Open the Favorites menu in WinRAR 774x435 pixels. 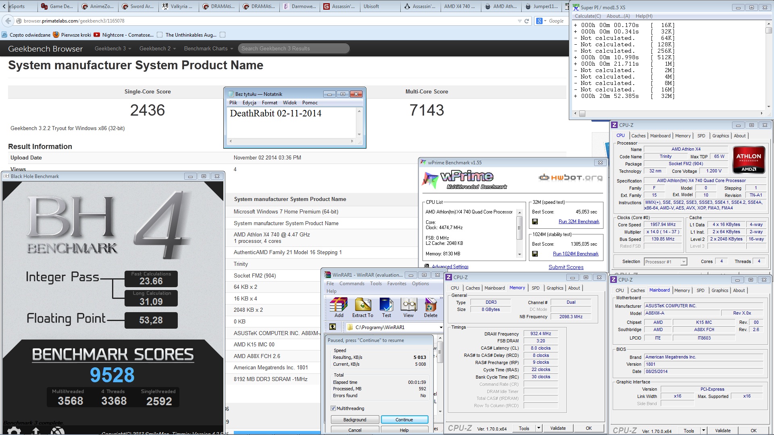pos(397,284)
